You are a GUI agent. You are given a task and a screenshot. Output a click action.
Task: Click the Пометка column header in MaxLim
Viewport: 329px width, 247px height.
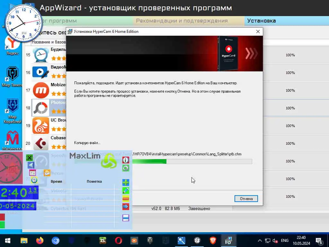click(x=94, y=181)
